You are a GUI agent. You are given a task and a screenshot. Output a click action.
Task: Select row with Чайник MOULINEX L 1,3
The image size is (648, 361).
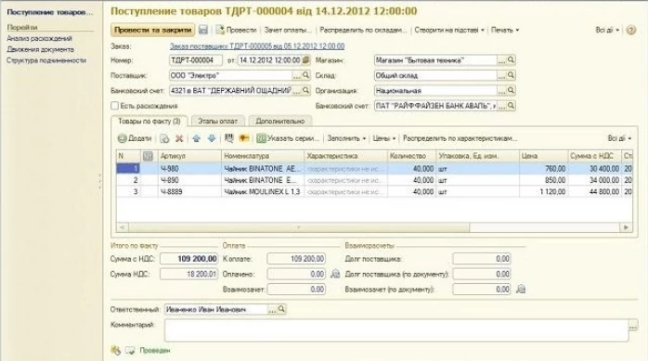374,192
